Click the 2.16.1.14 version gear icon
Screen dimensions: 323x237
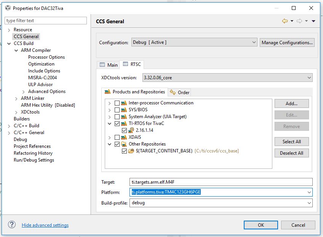point(131,130)
